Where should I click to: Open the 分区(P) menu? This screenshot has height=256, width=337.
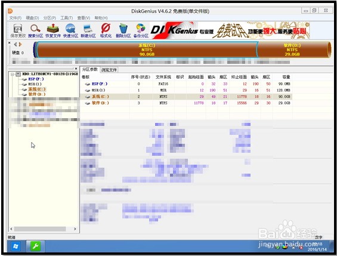click(50, 18)
